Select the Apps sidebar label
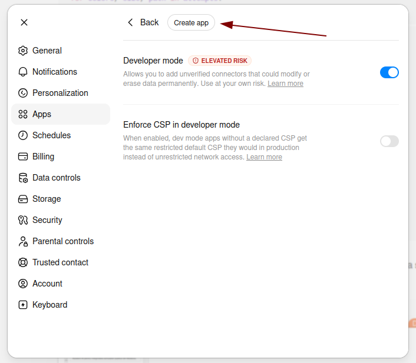This screenshot has height=363, width=416. pos(42,114)
